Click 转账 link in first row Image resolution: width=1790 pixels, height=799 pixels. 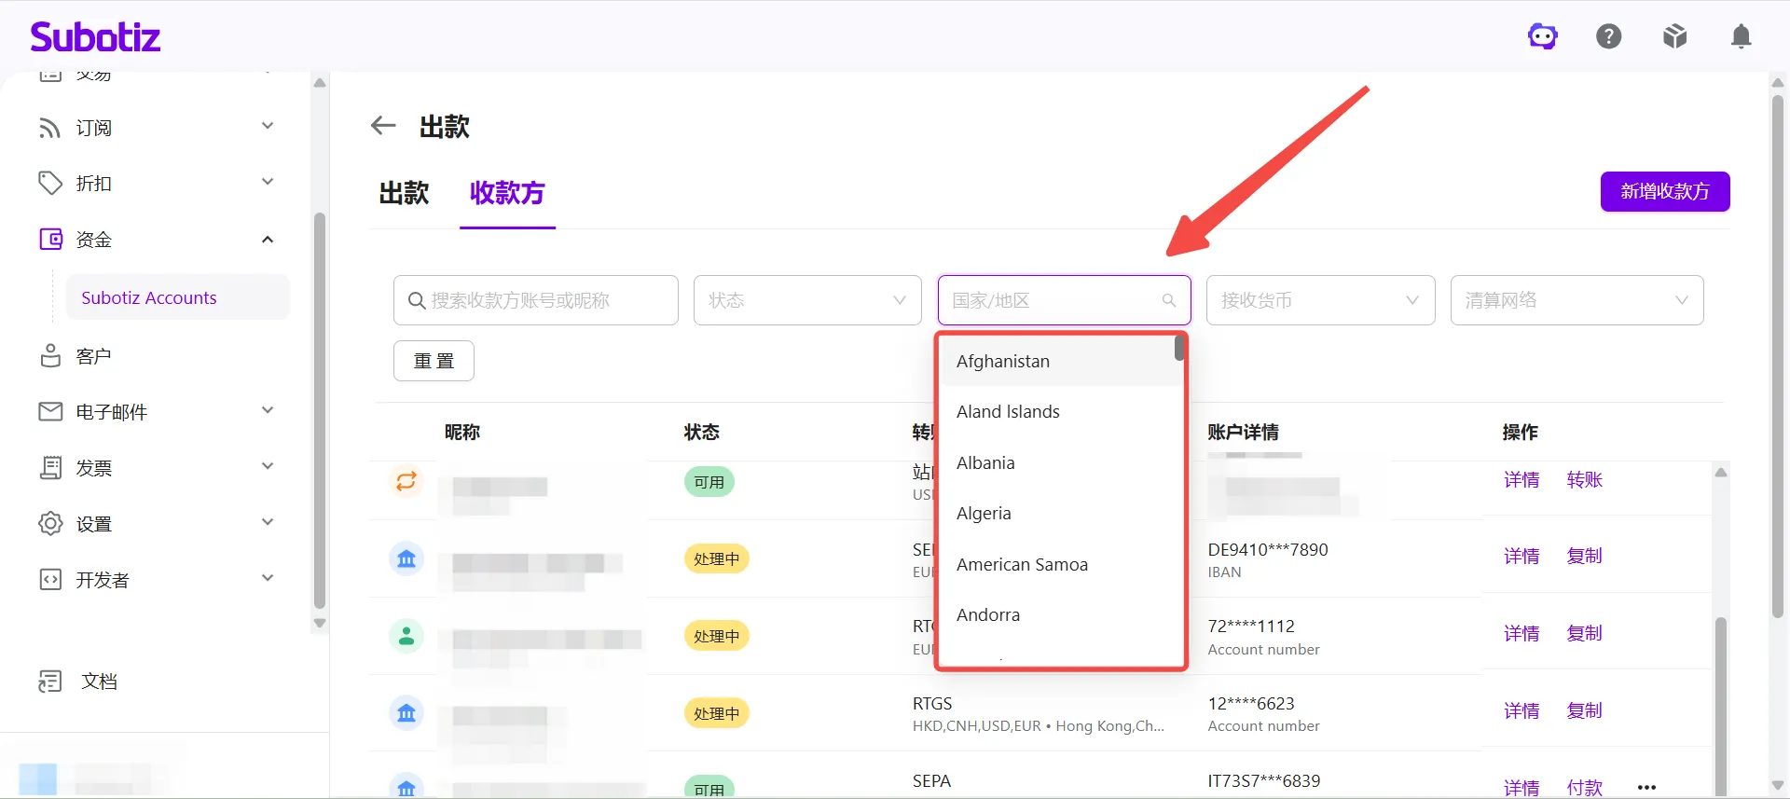(1585, 480)
